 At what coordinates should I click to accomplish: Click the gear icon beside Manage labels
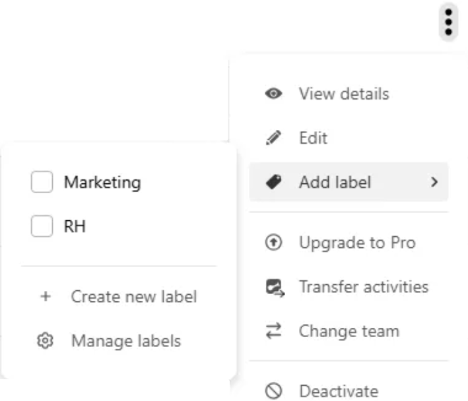click(45, 342)
